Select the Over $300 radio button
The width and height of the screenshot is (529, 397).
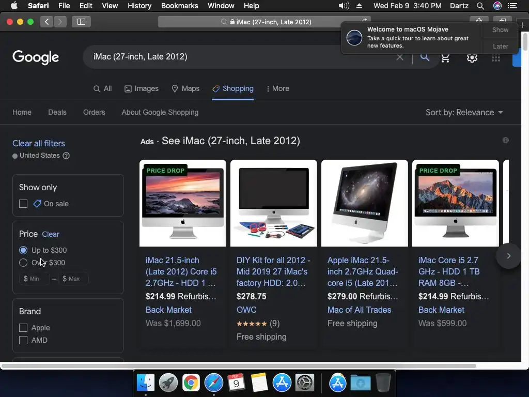[x=23, y=263]
